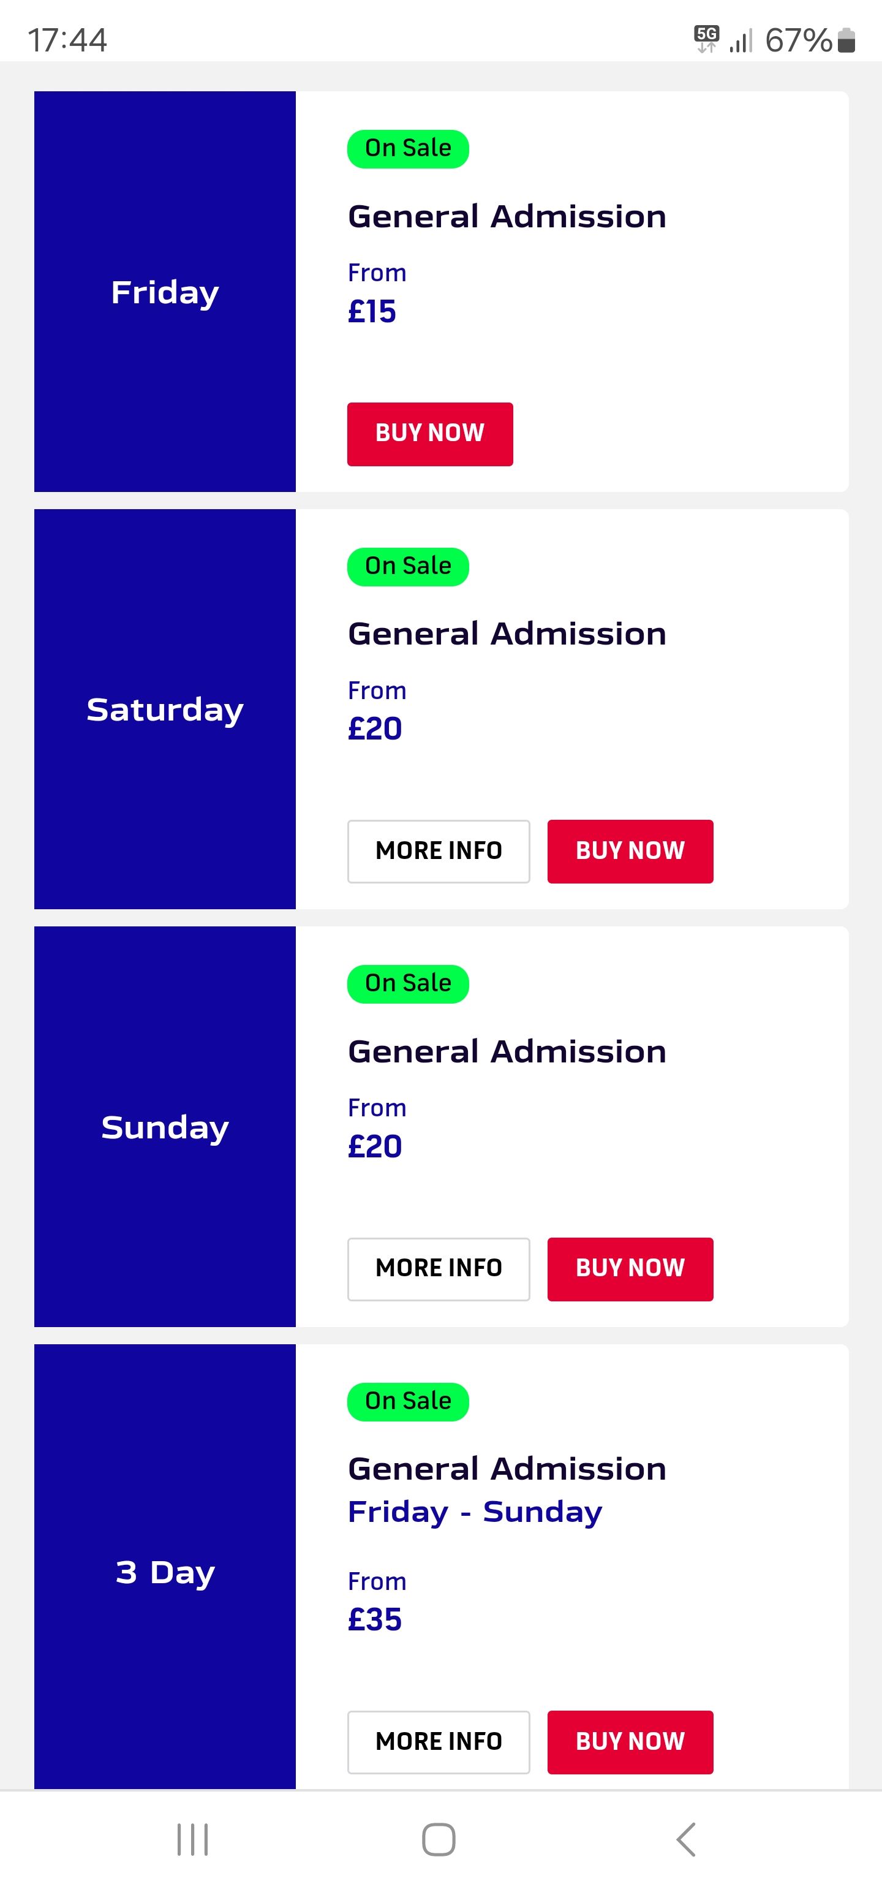Select the blue Saturday day panel

pos(165,709)
